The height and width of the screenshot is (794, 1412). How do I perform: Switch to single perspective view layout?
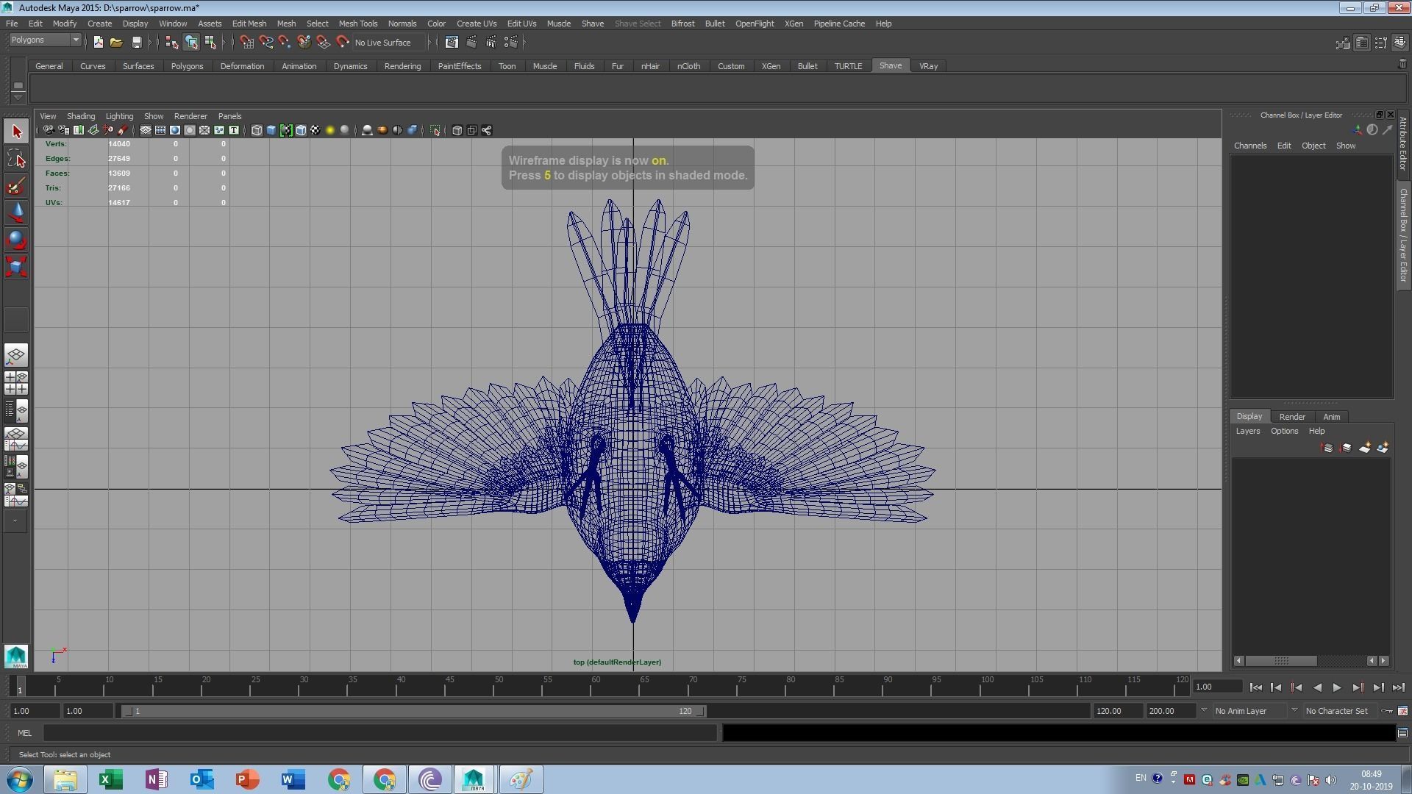[16, 356]
